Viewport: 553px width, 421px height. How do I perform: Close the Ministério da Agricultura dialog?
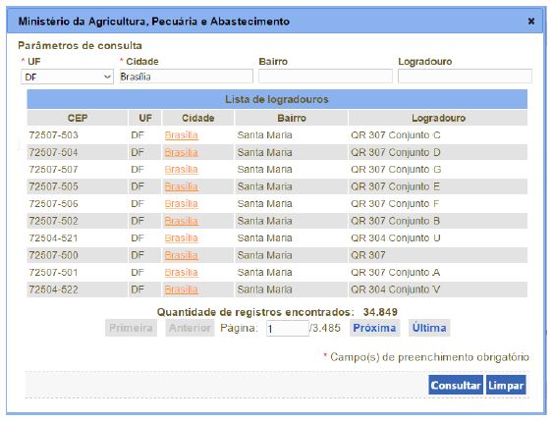click(x=530, y=22)
